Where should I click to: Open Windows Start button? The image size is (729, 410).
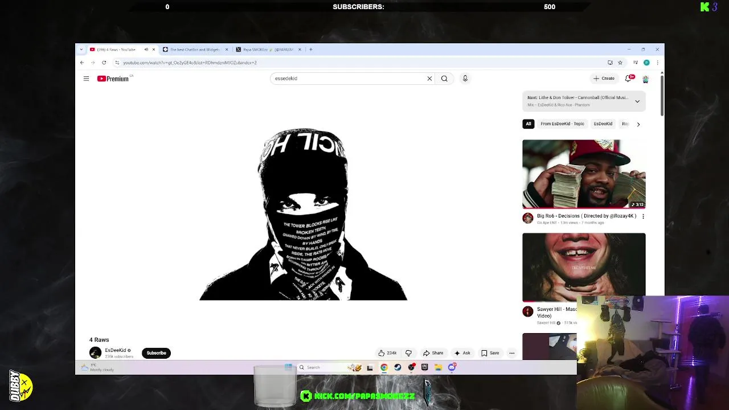tap(289, 367)
